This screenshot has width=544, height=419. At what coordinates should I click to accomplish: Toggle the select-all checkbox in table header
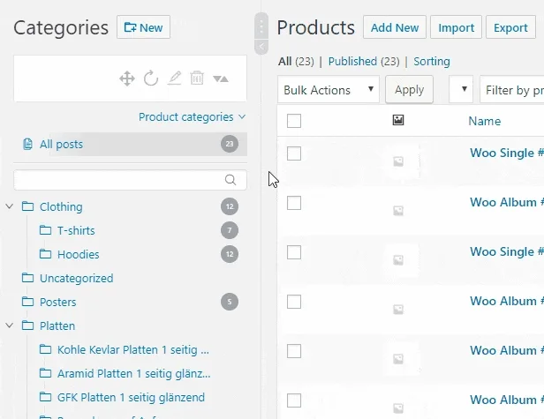(294, 122)
